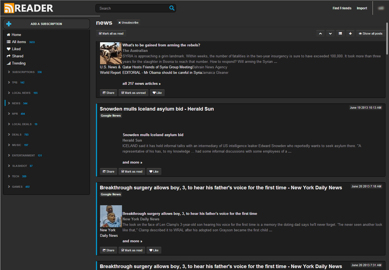
Task: Mark Snowden article as read
Action: click(132, 171)
